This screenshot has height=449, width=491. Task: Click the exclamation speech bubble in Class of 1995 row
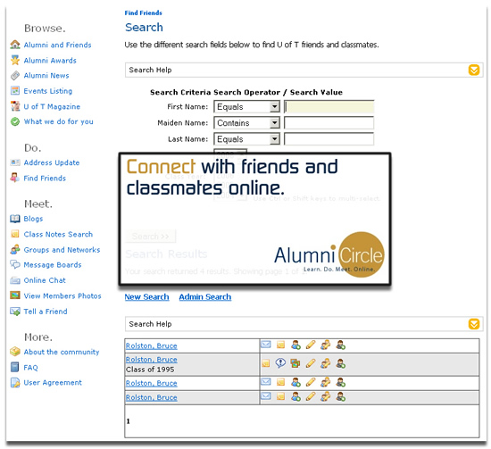280,363
